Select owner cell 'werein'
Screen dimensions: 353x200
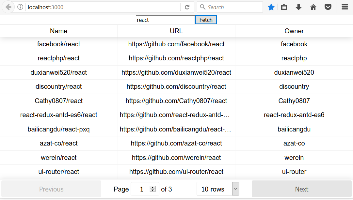pos(294,158)
